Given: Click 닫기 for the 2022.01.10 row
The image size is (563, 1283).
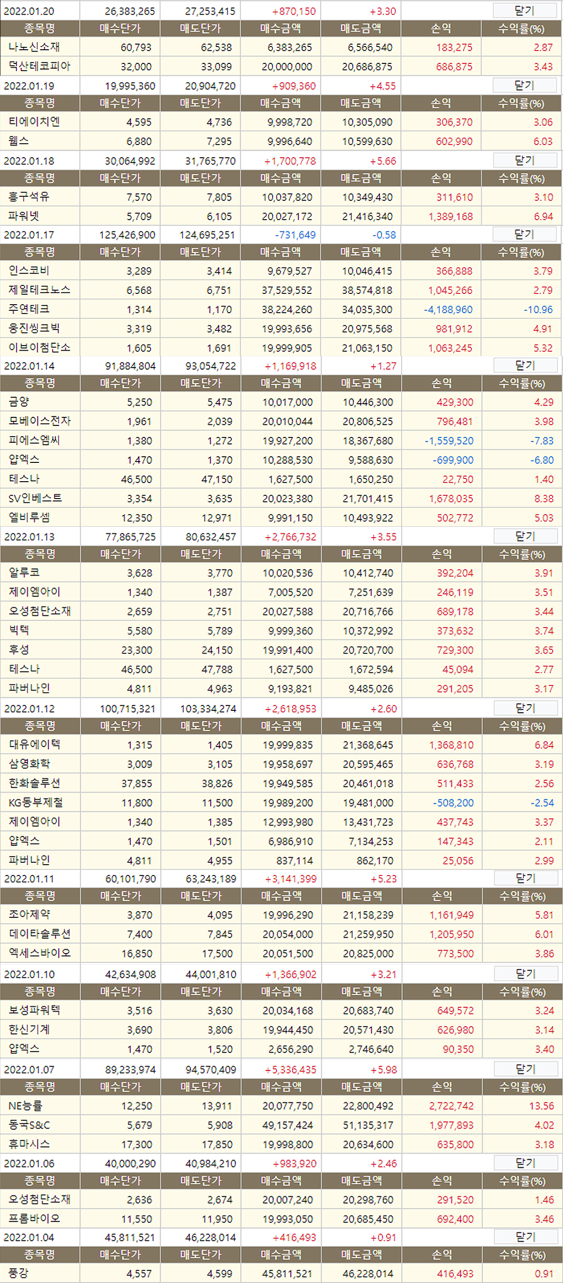Looking at the screenshot, I should 525,973.
